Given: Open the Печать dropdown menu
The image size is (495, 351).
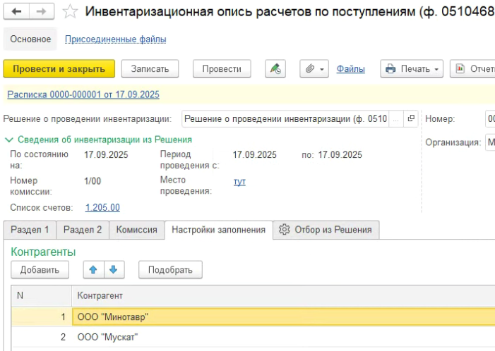Looking at the screenshot, I should click(412, 68).
